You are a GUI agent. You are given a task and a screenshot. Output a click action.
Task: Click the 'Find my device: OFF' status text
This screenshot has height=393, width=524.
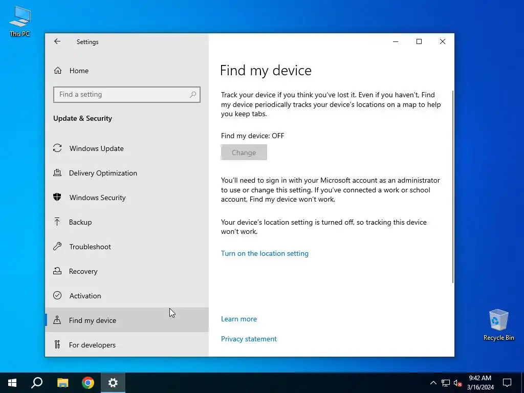(253, 136)
